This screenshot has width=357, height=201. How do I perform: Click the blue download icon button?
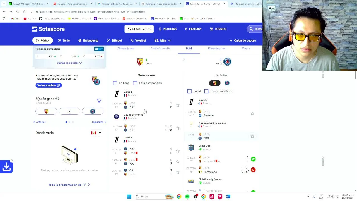pos(6,167)
